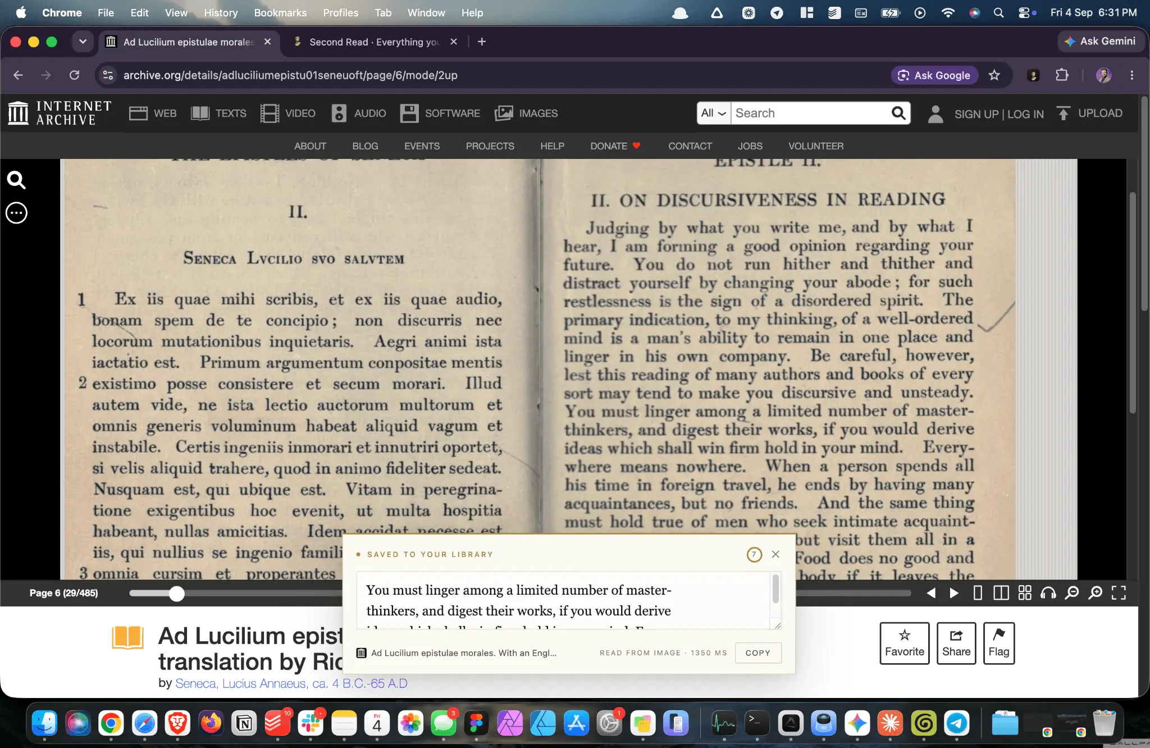The width and height of the screenshot is (1150, 748).
Task: Open Telegram from the Dock
Action: coord(957,723)
